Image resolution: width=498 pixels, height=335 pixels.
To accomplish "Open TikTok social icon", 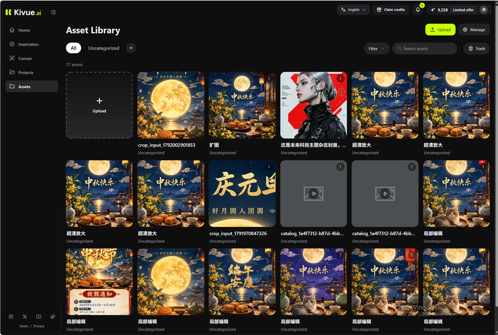I will coord(53,317).
